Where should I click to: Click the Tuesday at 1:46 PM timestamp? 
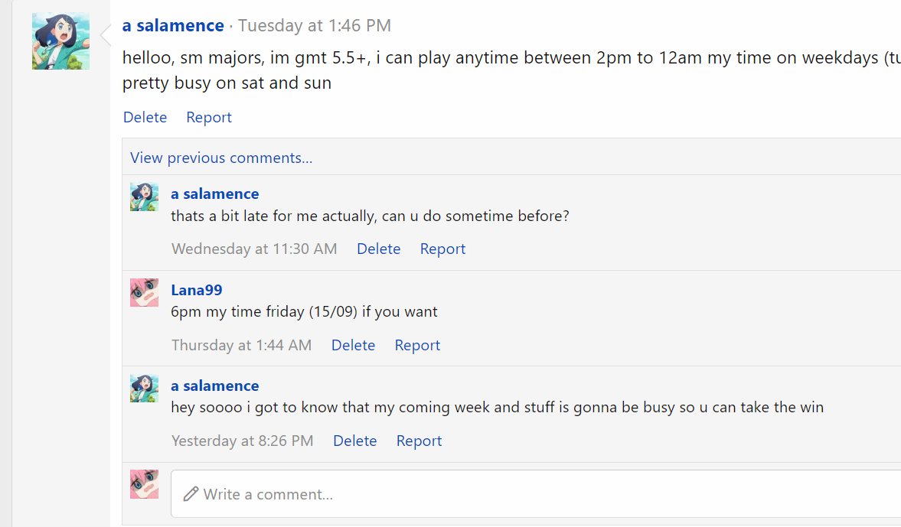315,25
